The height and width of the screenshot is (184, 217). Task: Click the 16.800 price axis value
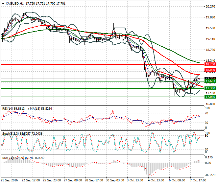[x=210, y=104]
